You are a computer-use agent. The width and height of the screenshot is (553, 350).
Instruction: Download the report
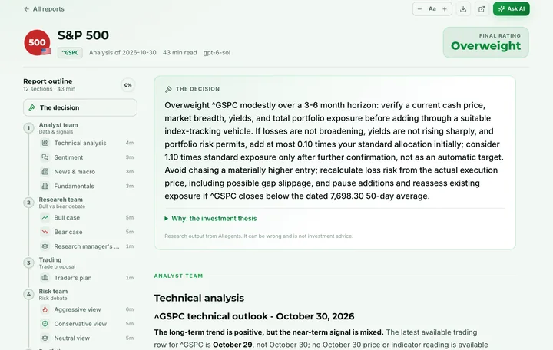click(463, 8)
